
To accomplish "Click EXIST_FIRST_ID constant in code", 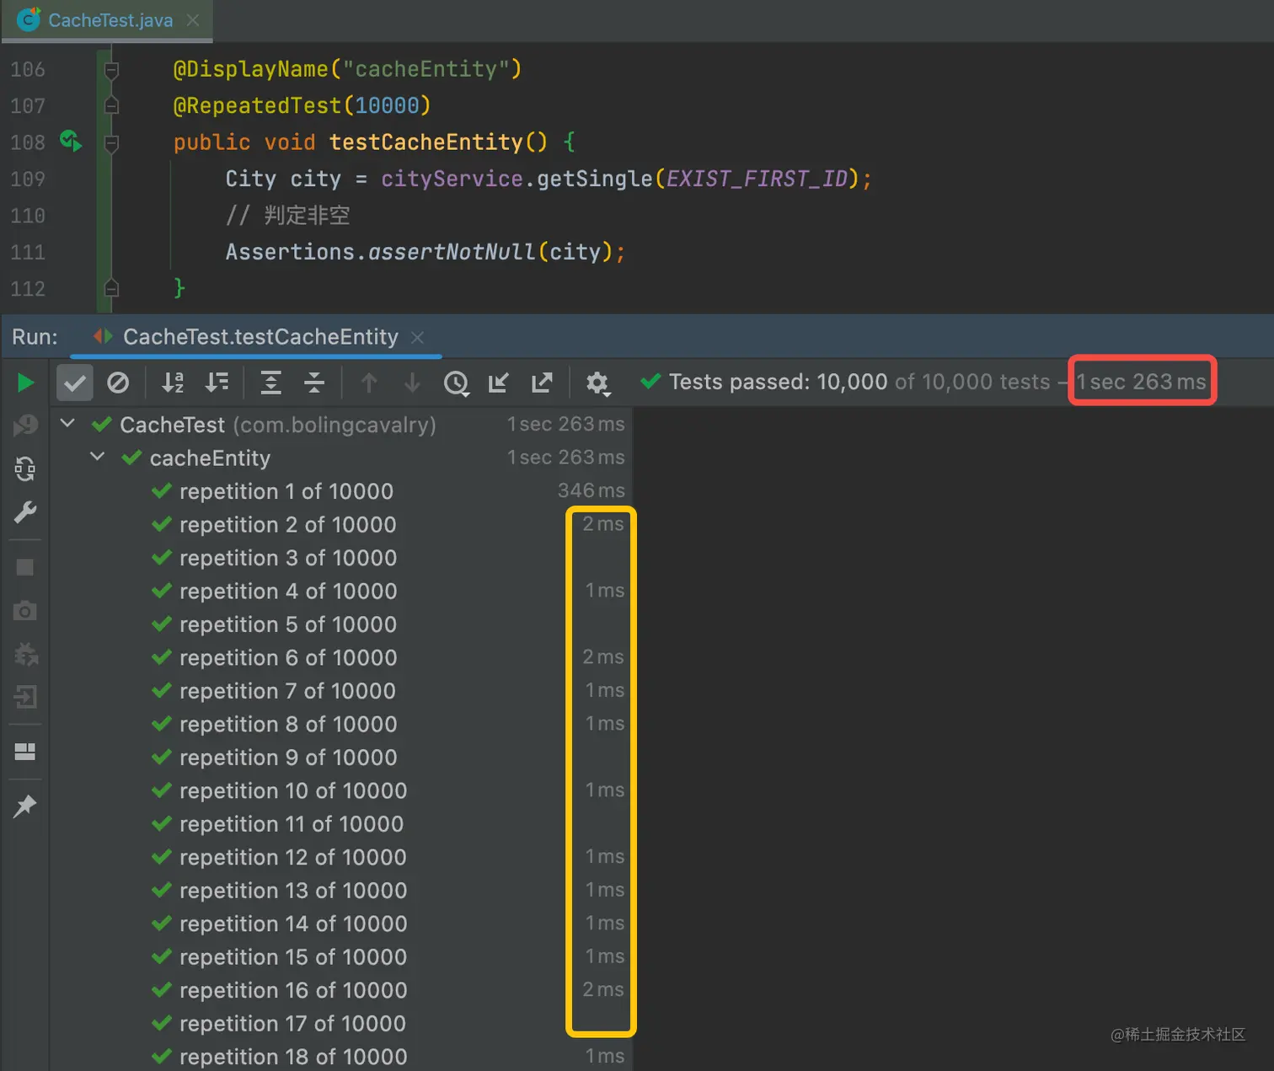I will click(x=757, y=179).
